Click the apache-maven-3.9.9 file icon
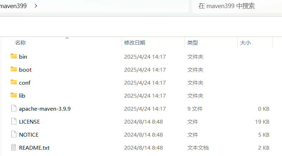The image size is (282, 156). [14, 108]
